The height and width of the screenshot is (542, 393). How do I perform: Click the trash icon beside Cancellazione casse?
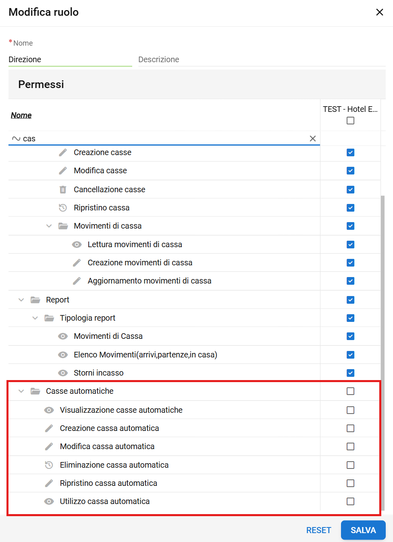63,189
